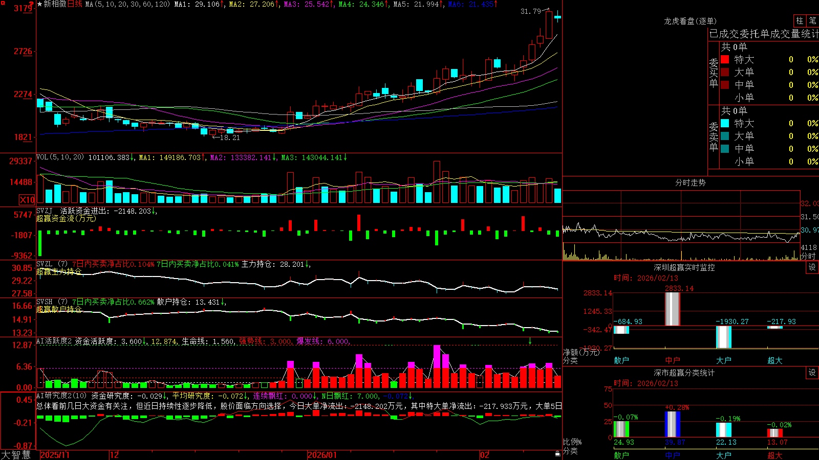Click the 委卖单 vertical section label

[x=714, y=137]
